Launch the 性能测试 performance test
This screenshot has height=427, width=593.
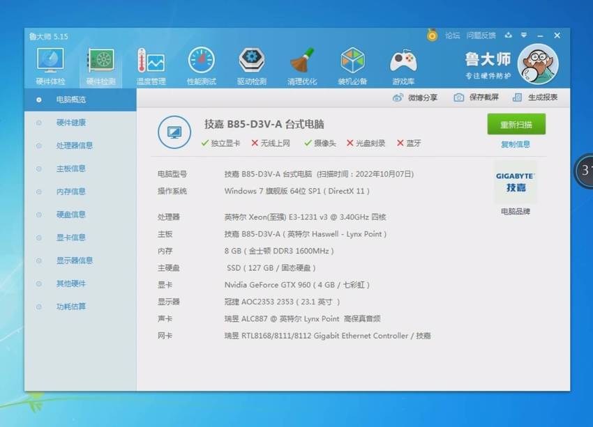click(x=201, y=66)
